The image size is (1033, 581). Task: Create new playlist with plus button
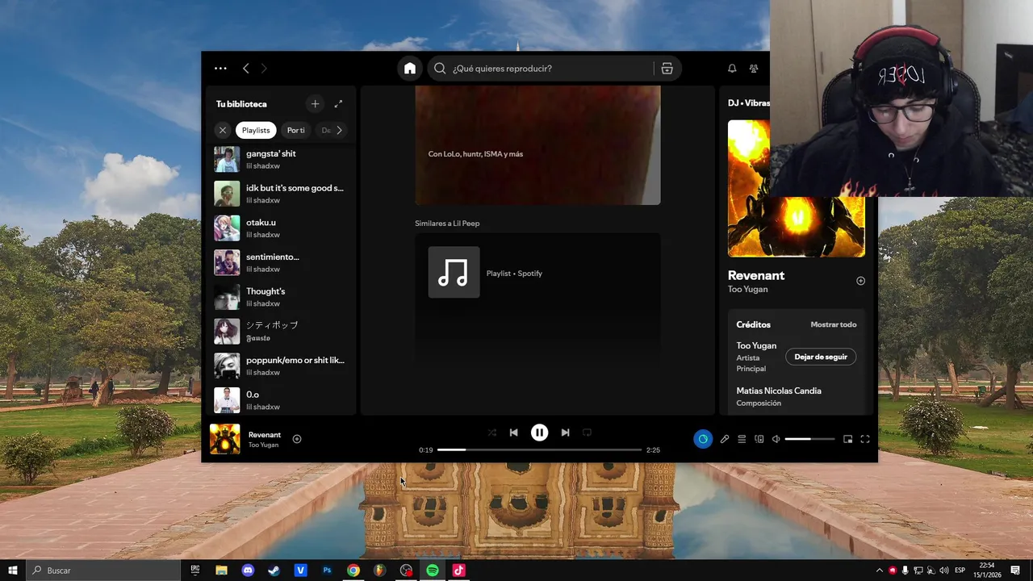316,104
